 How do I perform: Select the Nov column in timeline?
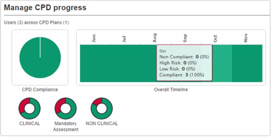[x=247, y=63]
